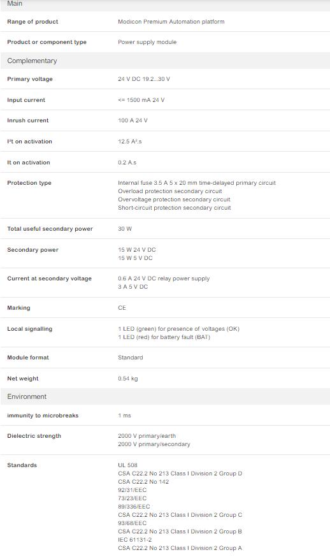330x557 pixels.
Task: Select the Range of product label
Action: tap(32, 22)
